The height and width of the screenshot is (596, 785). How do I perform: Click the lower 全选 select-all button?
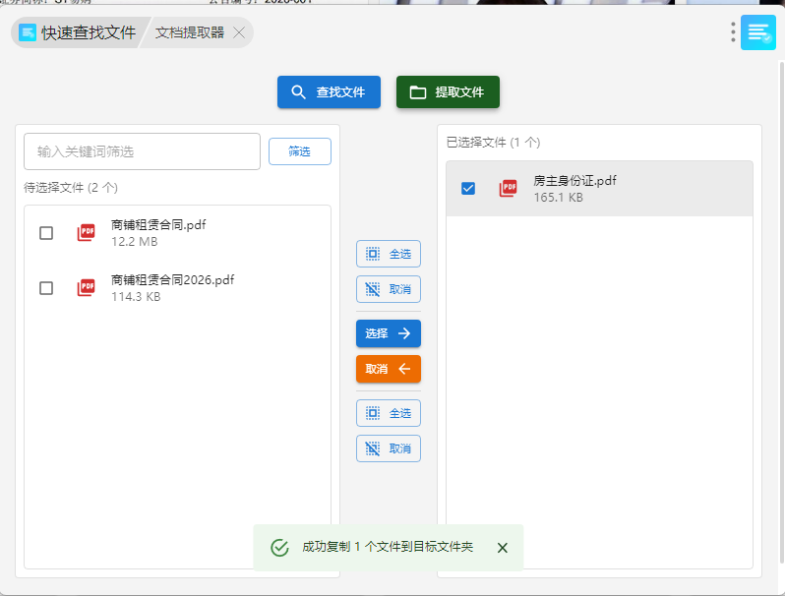389,413
